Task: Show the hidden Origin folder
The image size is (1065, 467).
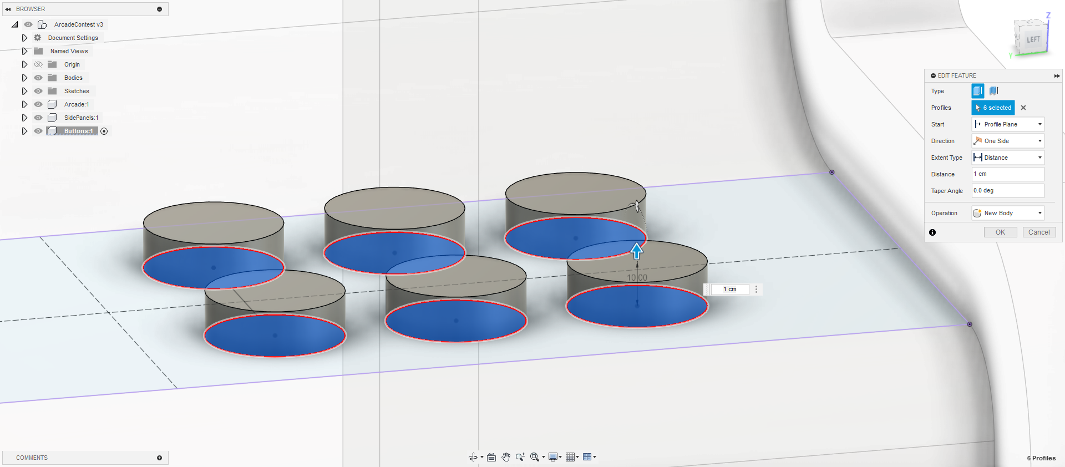Action: [x=38, y=64]
